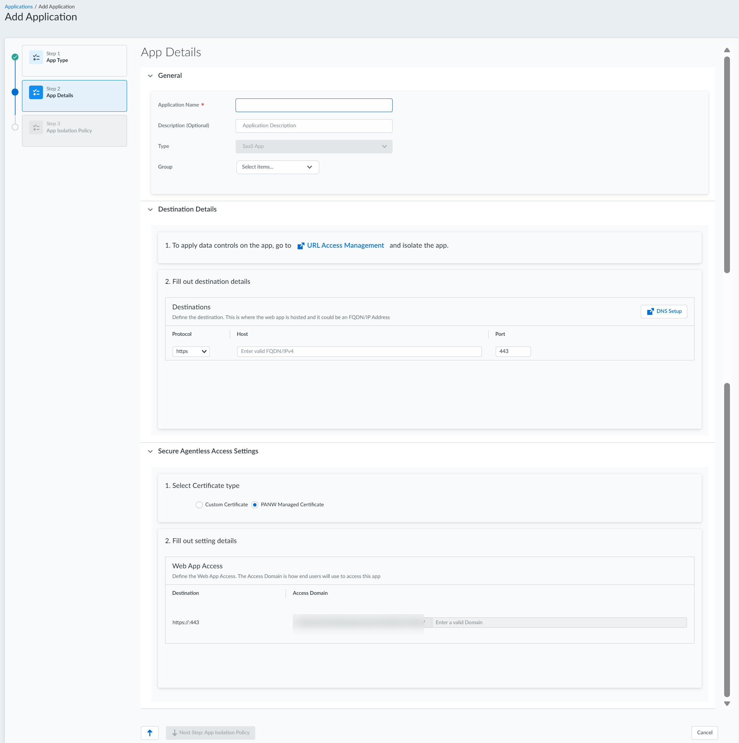Viewport: 739px width, 743px height.
Task: Open the DNS Setup button
Action: click(664, 312)
